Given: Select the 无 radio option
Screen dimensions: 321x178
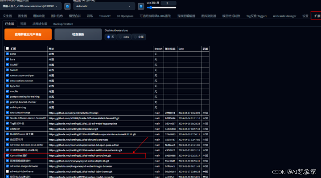Looking at the screenshot, I should pos(111,37).
